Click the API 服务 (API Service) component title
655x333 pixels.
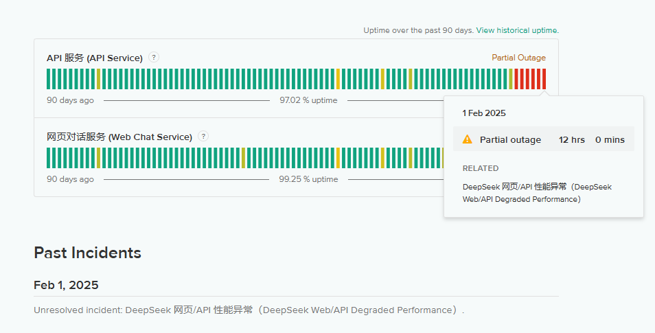(95, 58)
